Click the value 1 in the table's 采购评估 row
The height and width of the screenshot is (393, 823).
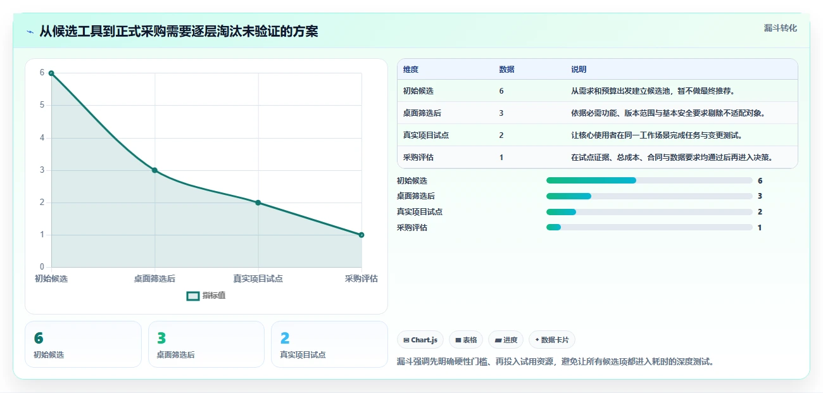501,158
